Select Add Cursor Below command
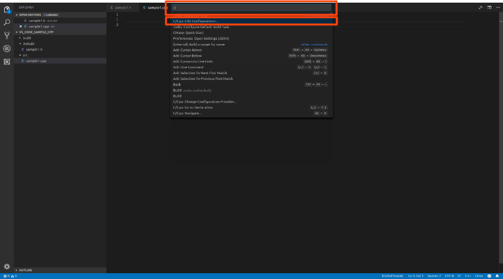The width and height of the screenshot is (503, 279). 251,56
